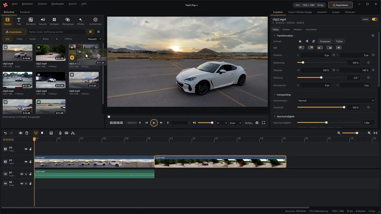Switch to the Transkript tab
Viewport: 381px width, 214px height.
[x=25, y=12]
